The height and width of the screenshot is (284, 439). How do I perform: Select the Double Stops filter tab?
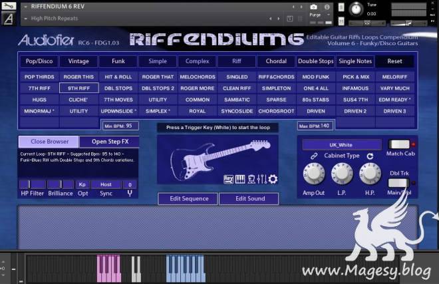(315, 61)
